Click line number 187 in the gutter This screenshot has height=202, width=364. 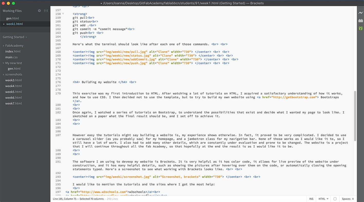coord(58,135)
